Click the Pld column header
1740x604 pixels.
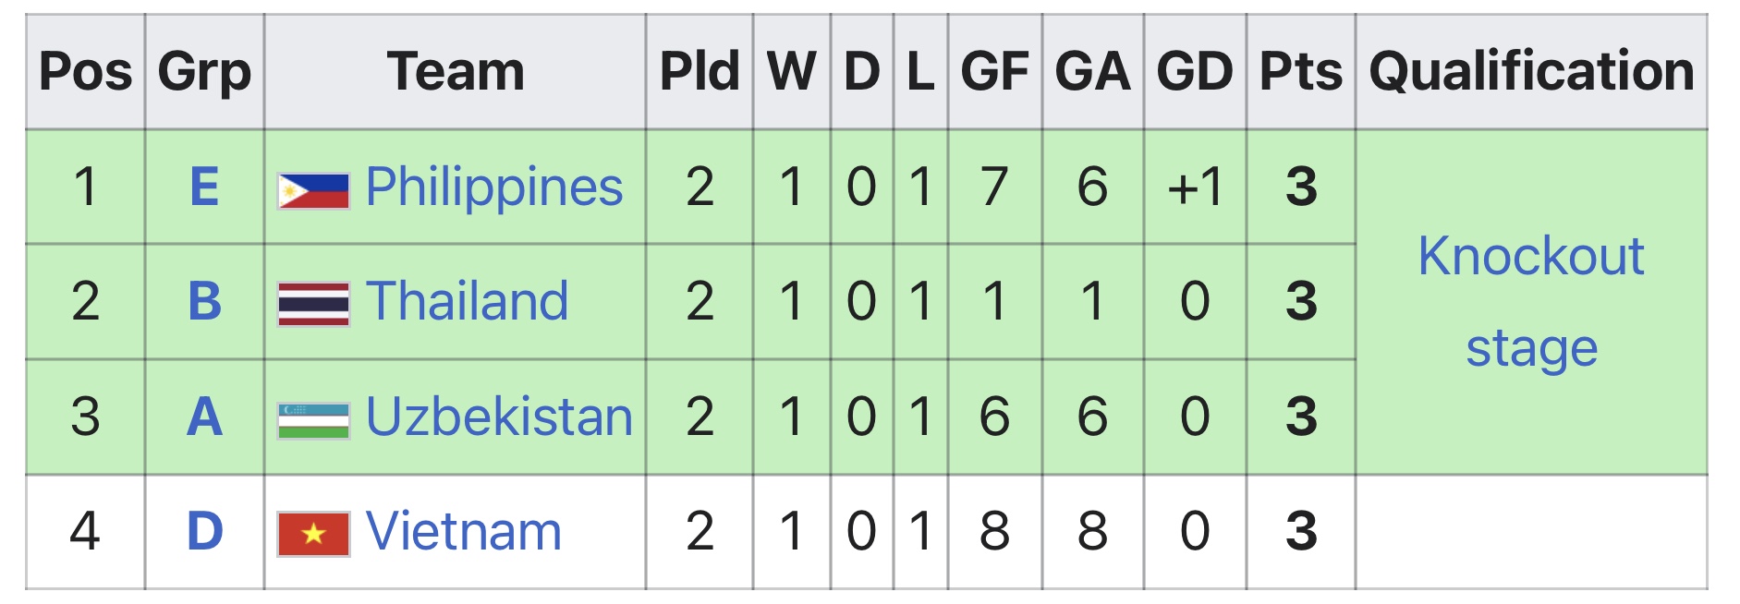point(700,72)
